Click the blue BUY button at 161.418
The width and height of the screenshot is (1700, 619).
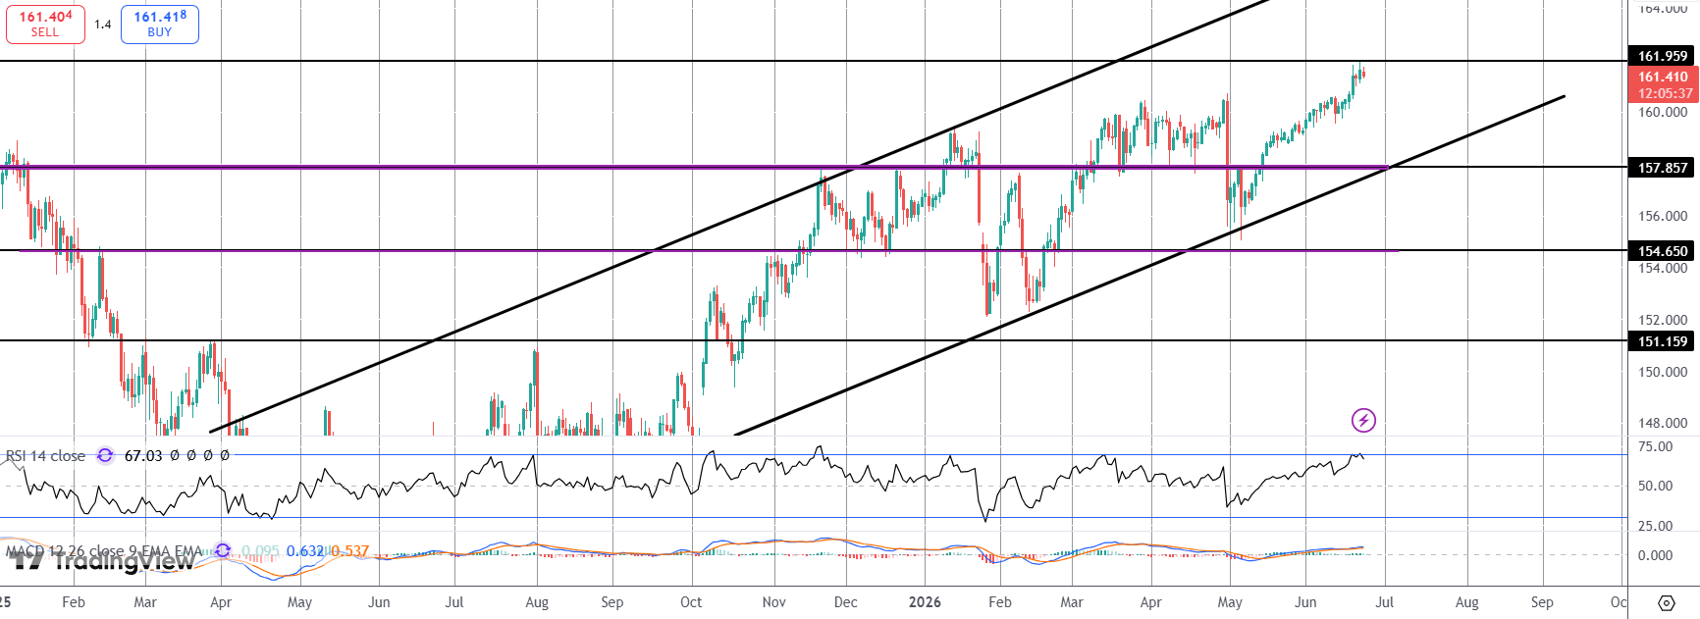(x=160, y=25)
